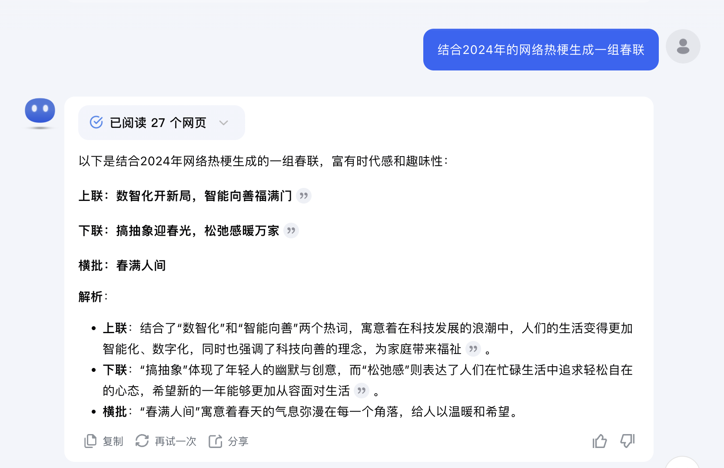Click the share (分享) icon
The width and height of the screenshot is (724, 468).
[216, 441]
